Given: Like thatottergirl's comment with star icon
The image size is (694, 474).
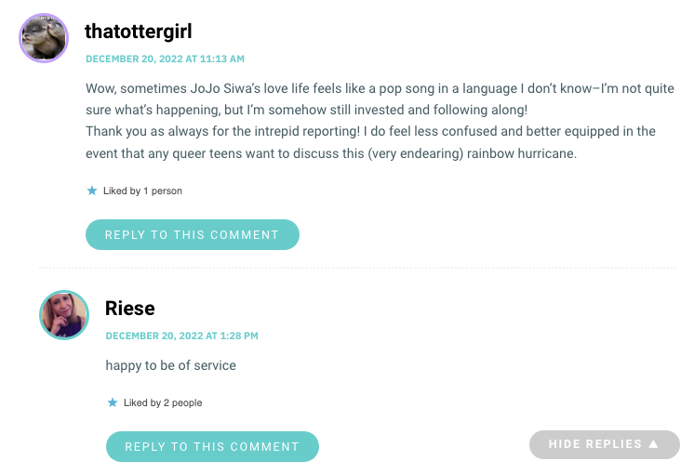Looking at the screenshot, I should click(92, 191).
